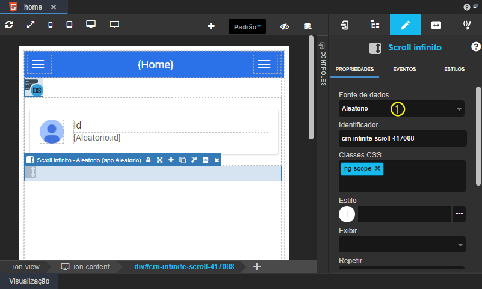
Task: Switch to ESTILOS tab
Action: [x=454, y=69]
